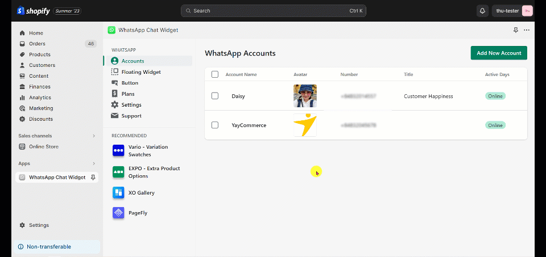Click the Customer Happiness title cell
Screen dimensions: 546x257
coord(428,96)
